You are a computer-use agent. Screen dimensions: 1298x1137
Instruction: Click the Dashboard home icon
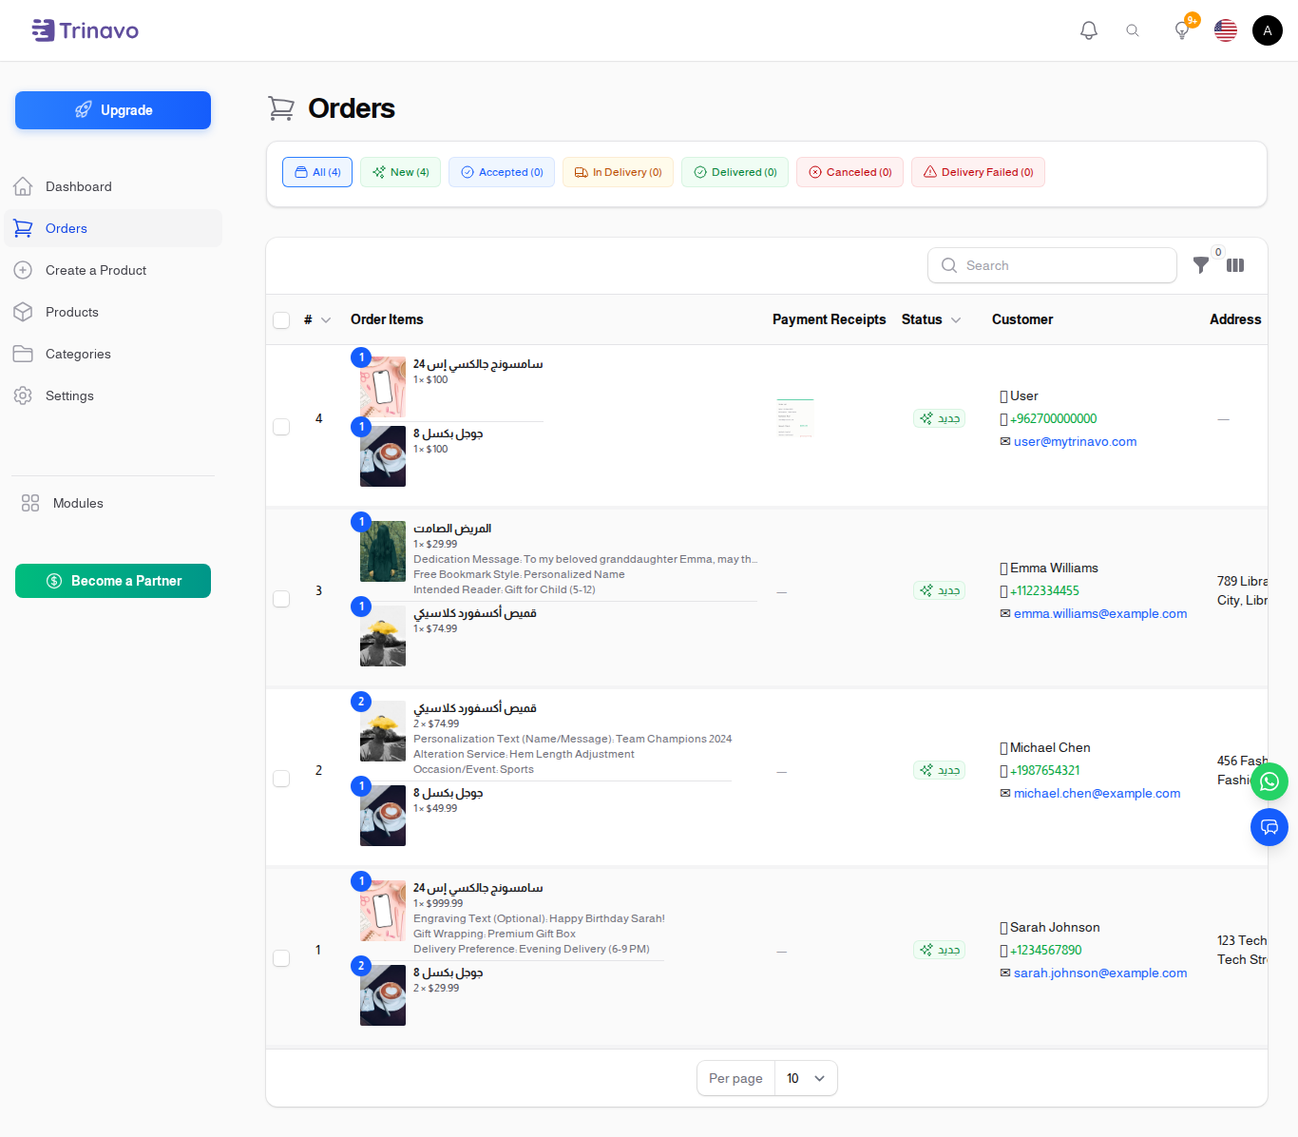24,186
